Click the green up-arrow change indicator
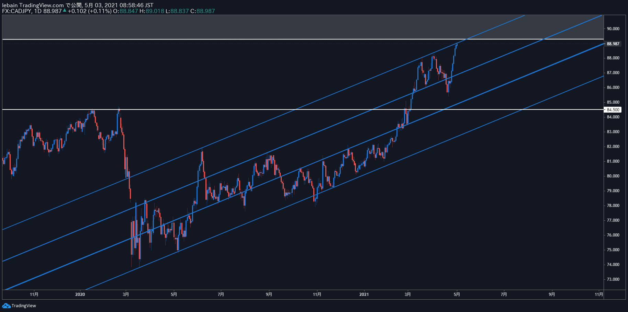 (64, 10)
